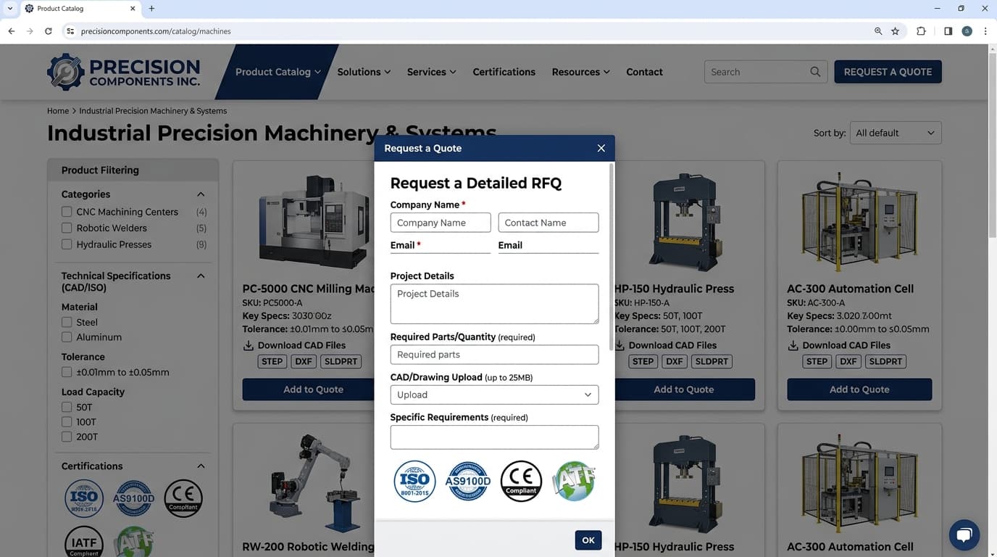Open the browser profile avatar
Viewport: 997px width, 557px height.
967,31
